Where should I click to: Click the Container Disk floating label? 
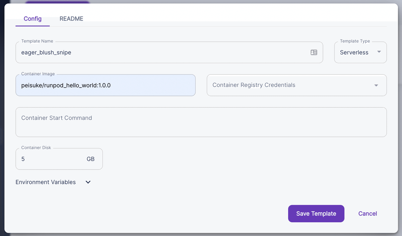(36, 148)
